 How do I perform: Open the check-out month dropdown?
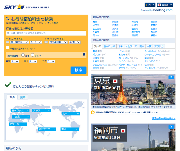[58, 42]
